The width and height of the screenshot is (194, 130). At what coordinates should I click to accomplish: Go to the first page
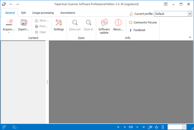(118, 127)
